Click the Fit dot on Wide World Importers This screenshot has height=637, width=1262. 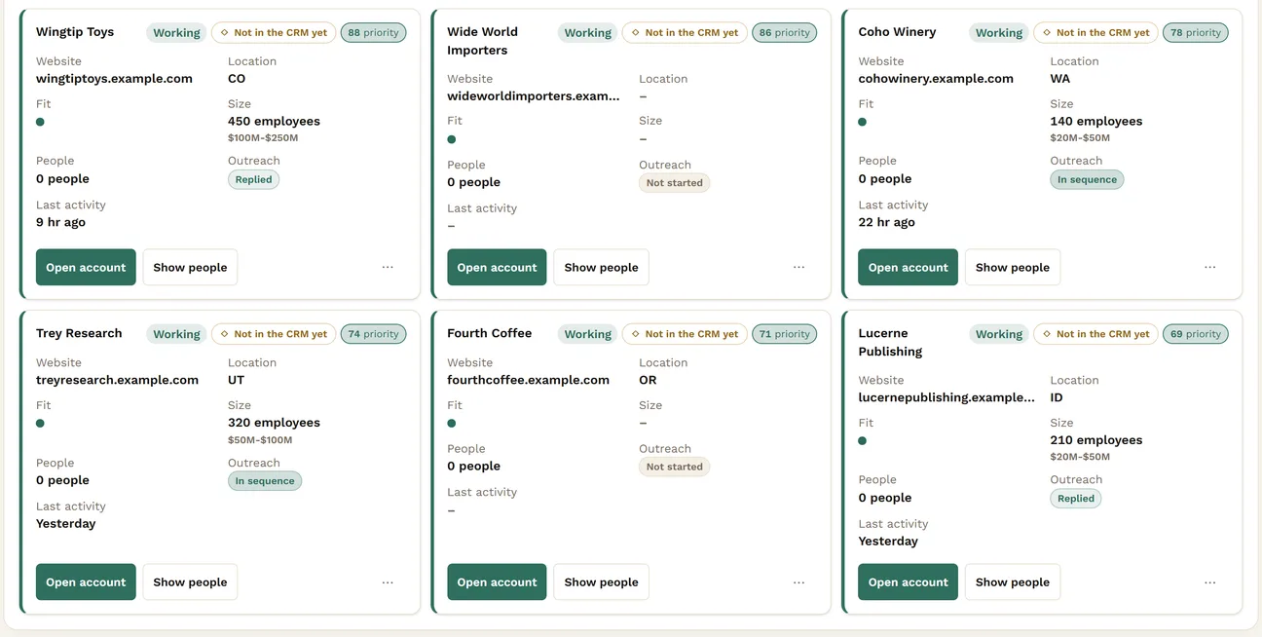[452, 139]
